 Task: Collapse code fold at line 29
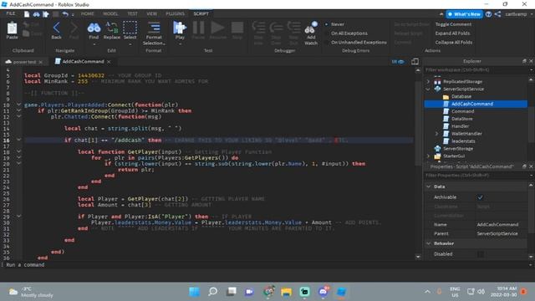[18, 217]
